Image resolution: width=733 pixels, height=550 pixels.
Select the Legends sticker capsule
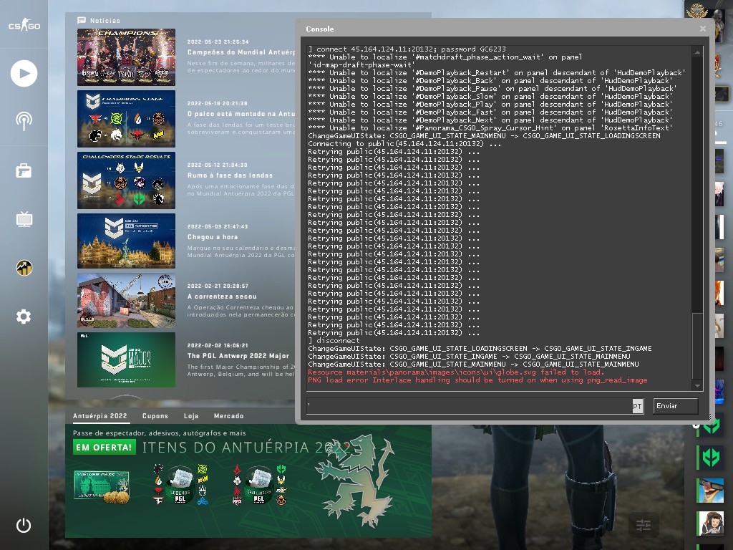click(180, 485)
